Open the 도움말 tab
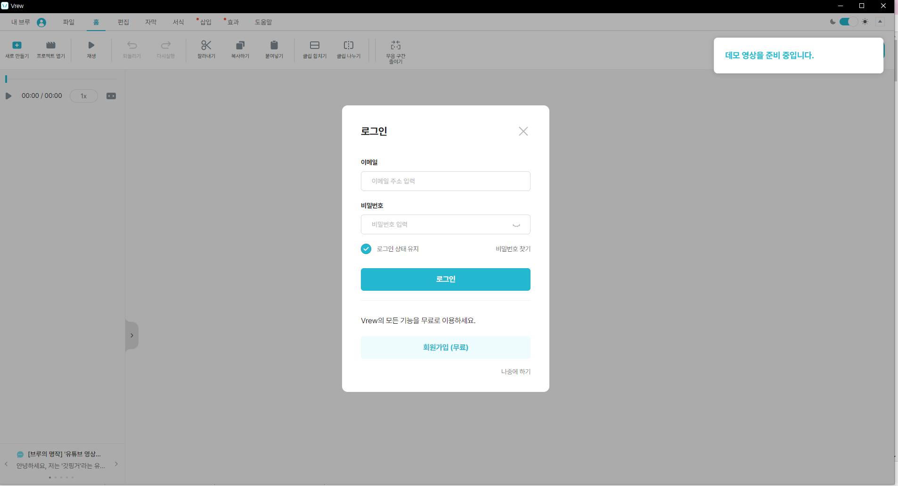 [263, 22]
